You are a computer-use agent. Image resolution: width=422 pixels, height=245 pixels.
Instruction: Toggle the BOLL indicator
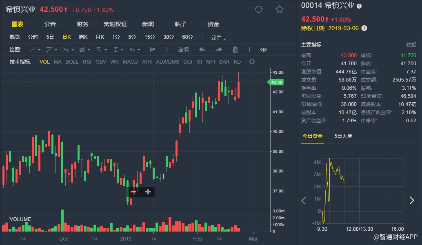point(72,62)
